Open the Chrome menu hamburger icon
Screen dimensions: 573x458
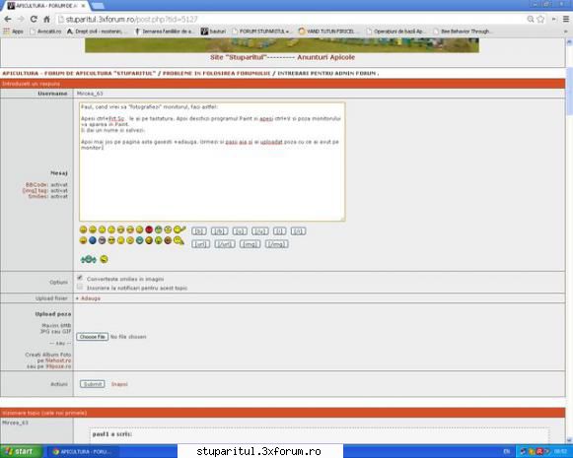pos(566,19)
